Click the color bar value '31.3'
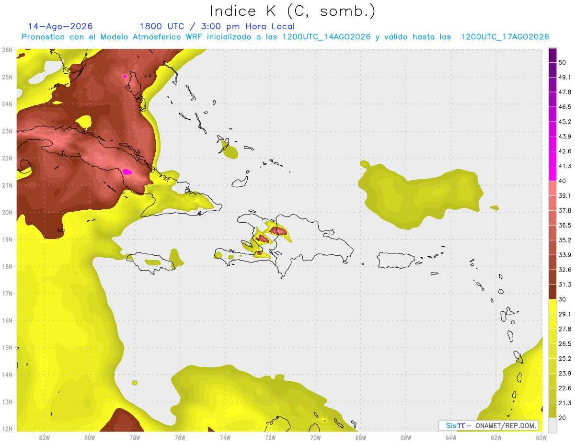The image size is (575, 444). pos(564,285)
